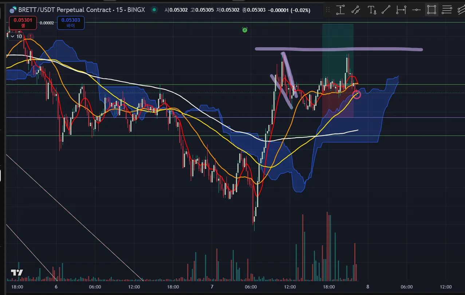
Task: Expand the collapsed indicator legend showing 10
Action: click(x=16, y=36)
